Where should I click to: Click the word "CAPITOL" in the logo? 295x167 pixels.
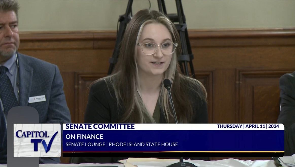tap(32, 134)
